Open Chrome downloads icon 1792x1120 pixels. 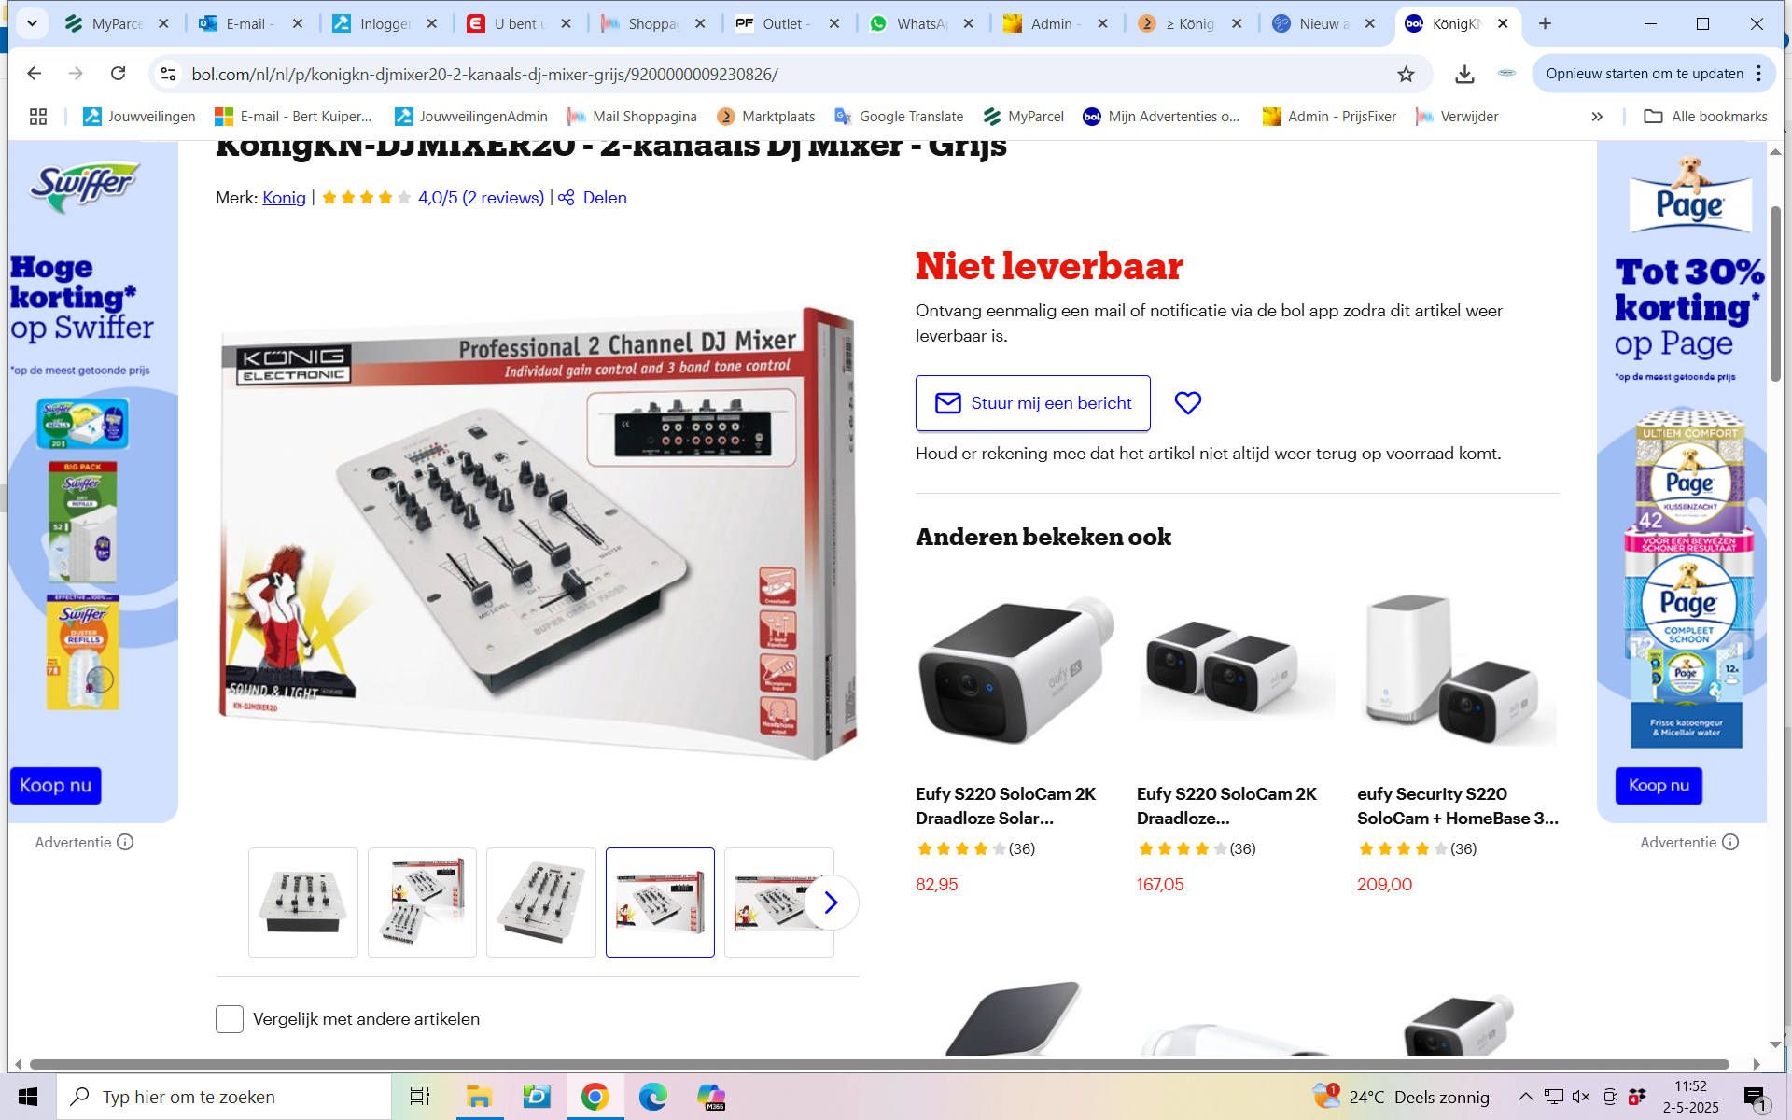click(x=1464, y=74)
